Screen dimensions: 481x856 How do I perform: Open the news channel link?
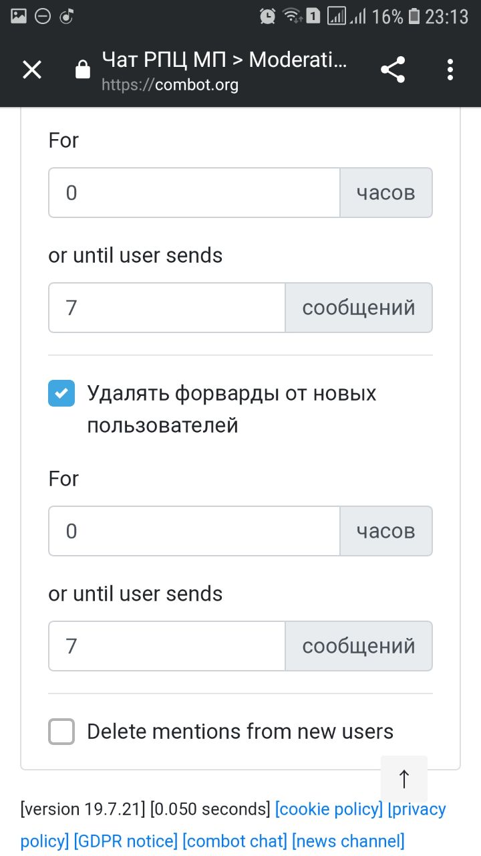[348, 841]
